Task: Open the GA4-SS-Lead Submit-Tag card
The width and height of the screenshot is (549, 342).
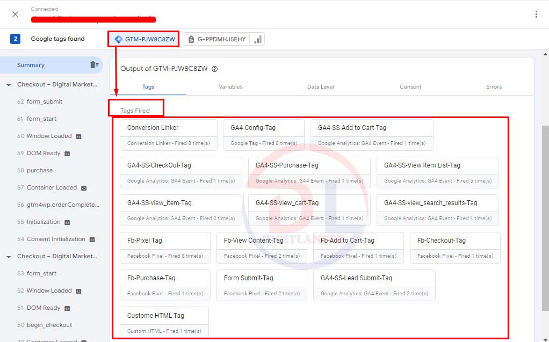Action: point(374,285)
